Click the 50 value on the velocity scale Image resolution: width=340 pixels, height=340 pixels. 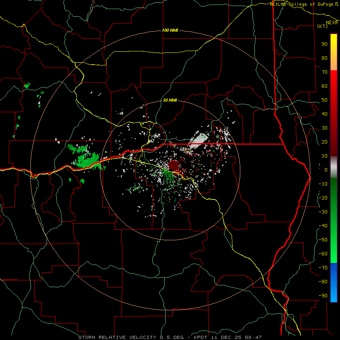[325, 100]
